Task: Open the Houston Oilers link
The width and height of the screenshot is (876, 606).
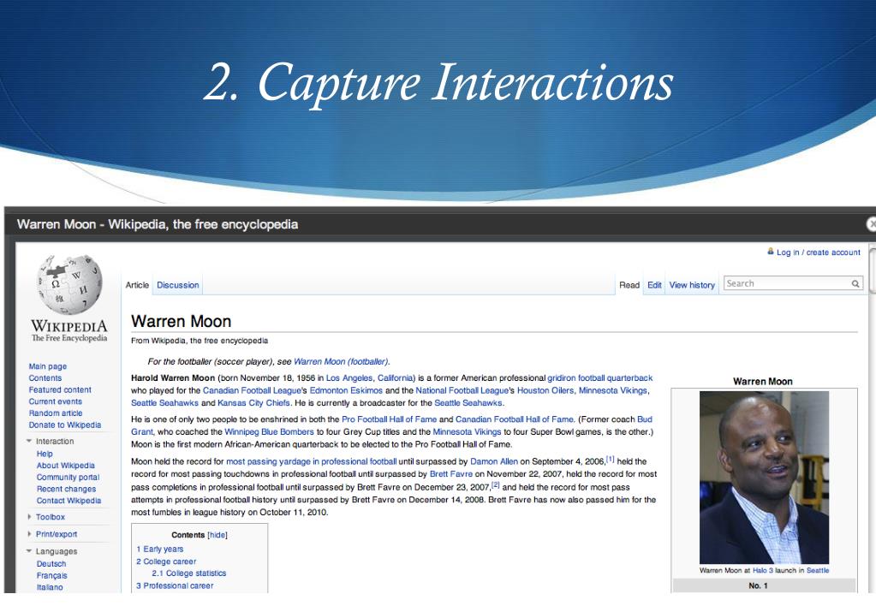Action: click(x=545, y=390)
